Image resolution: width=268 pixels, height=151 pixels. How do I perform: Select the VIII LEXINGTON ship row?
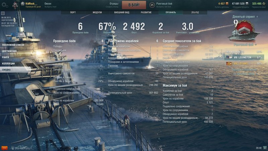(x=244, y=57)
